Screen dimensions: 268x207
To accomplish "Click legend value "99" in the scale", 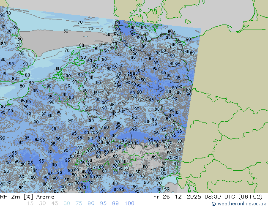I will (x=115, y=204).
